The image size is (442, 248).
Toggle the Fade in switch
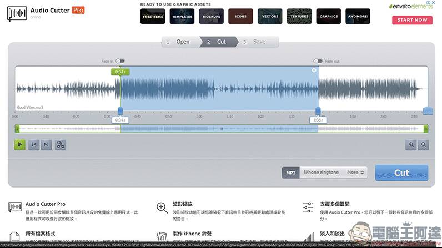120,61
